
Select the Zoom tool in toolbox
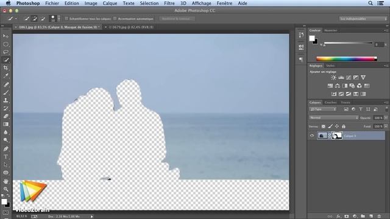(5, 189)
